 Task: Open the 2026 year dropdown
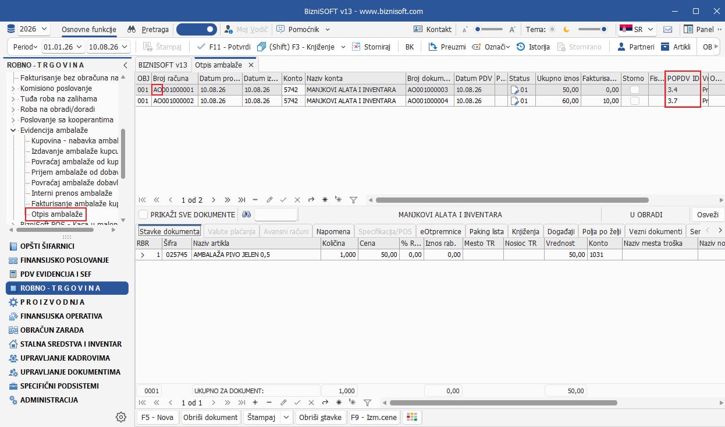(34, 29)
